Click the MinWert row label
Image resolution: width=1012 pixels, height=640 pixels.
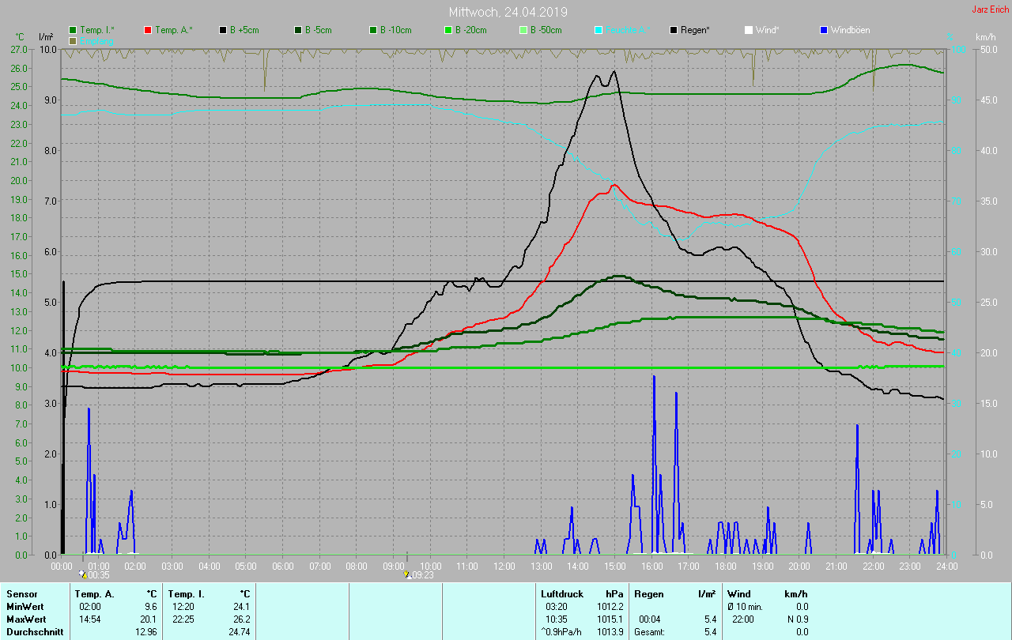tap(26, 606)
